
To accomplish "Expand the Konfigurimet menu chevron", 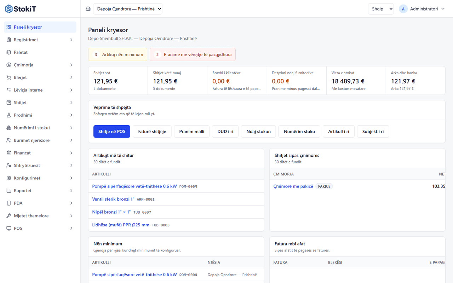I will tap(71, 178).
